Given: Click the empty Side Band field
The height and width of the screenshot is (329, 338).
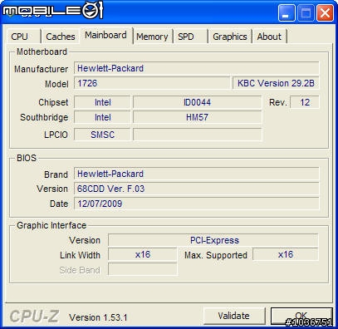Looking at the screenshot, I should (x=142, y=269).
